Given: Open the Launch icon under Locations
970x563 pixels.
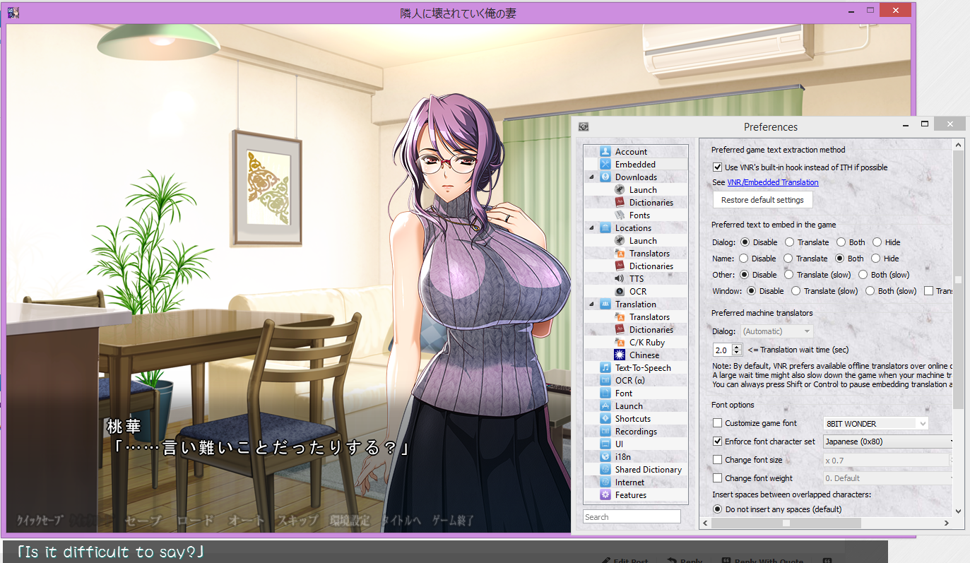Looking at the screenshot, I should click(620, 240).
